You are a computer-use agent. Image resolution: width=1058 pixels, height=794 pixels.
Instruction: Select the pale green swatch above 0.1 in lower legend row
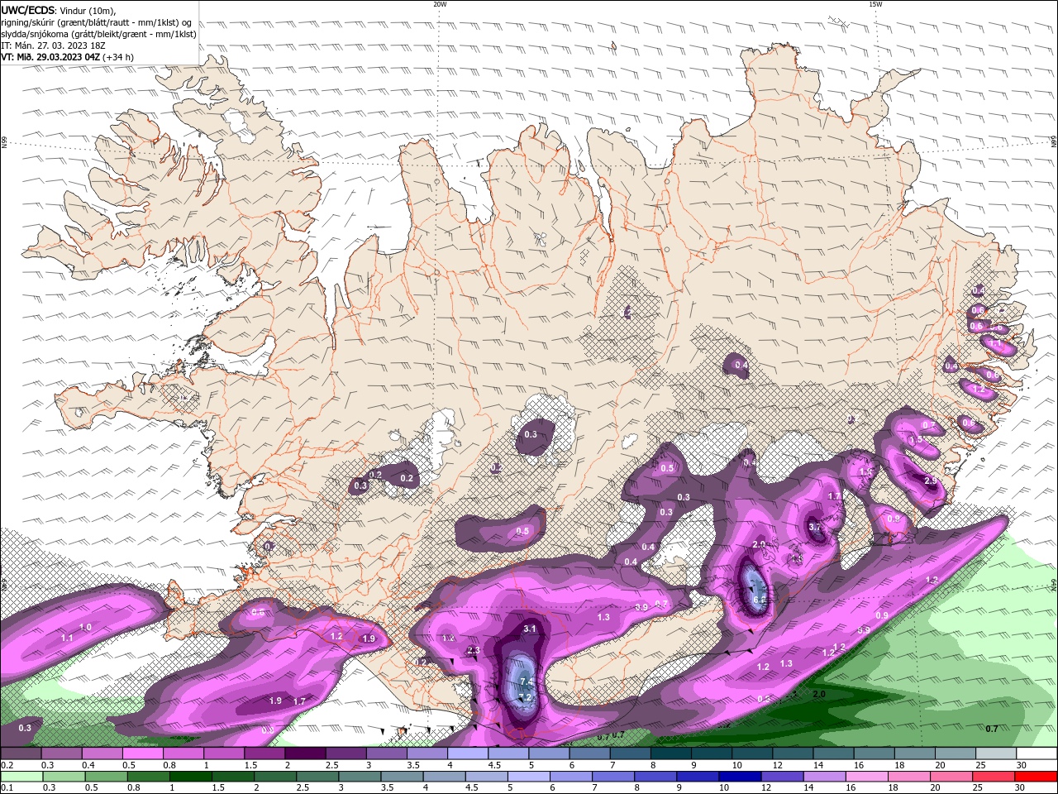coord(21,777)
